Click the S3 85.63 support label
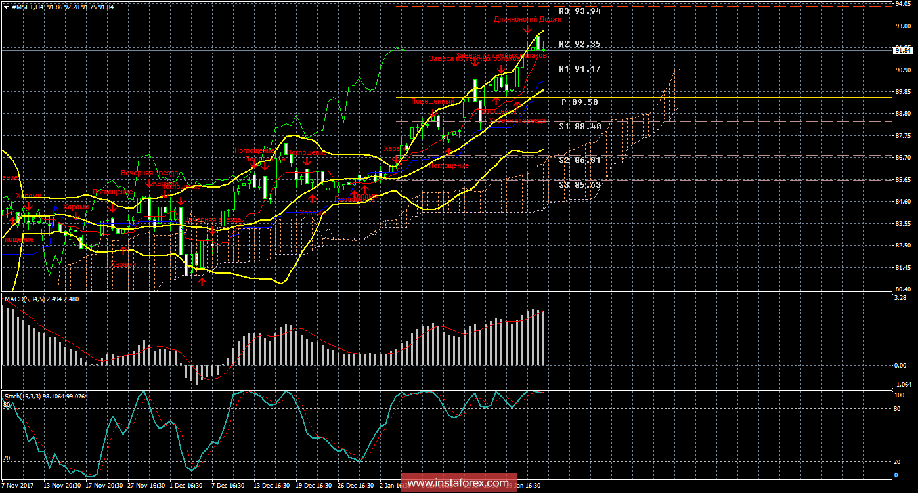Image resolution: width=918 pixels, height=493 pixels. [580, 185]
